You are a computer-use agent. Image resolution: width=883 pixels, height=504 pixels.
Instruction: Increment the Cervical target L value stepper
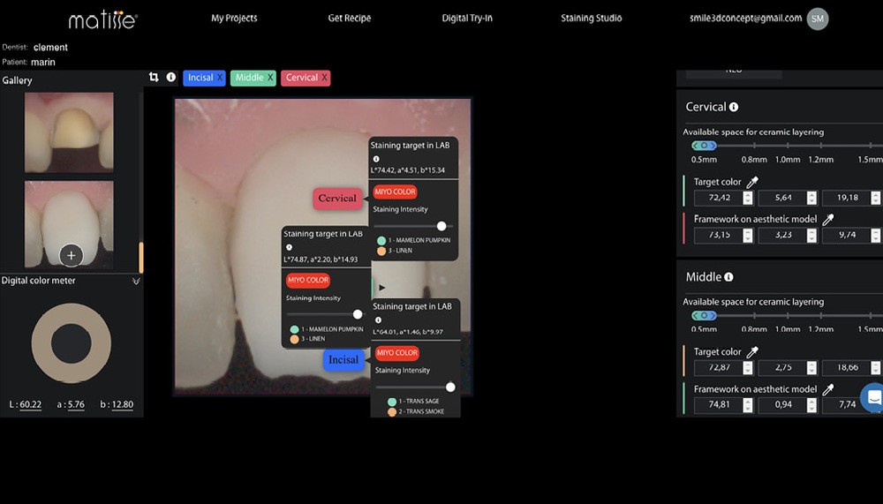[x=748, y=194]
